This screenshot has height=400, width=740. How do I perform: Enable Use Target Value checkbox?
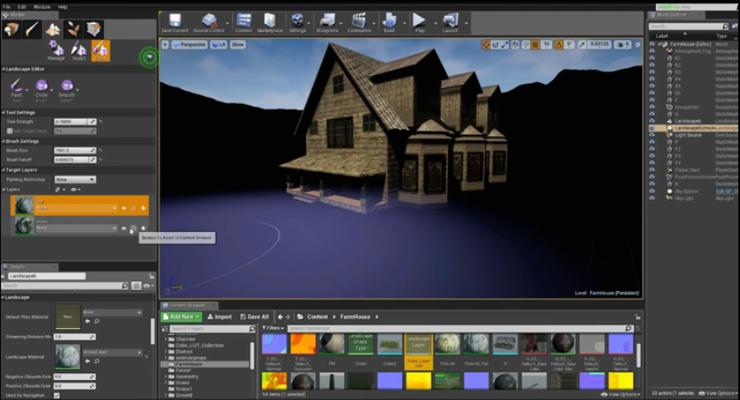tap(10, 131)
